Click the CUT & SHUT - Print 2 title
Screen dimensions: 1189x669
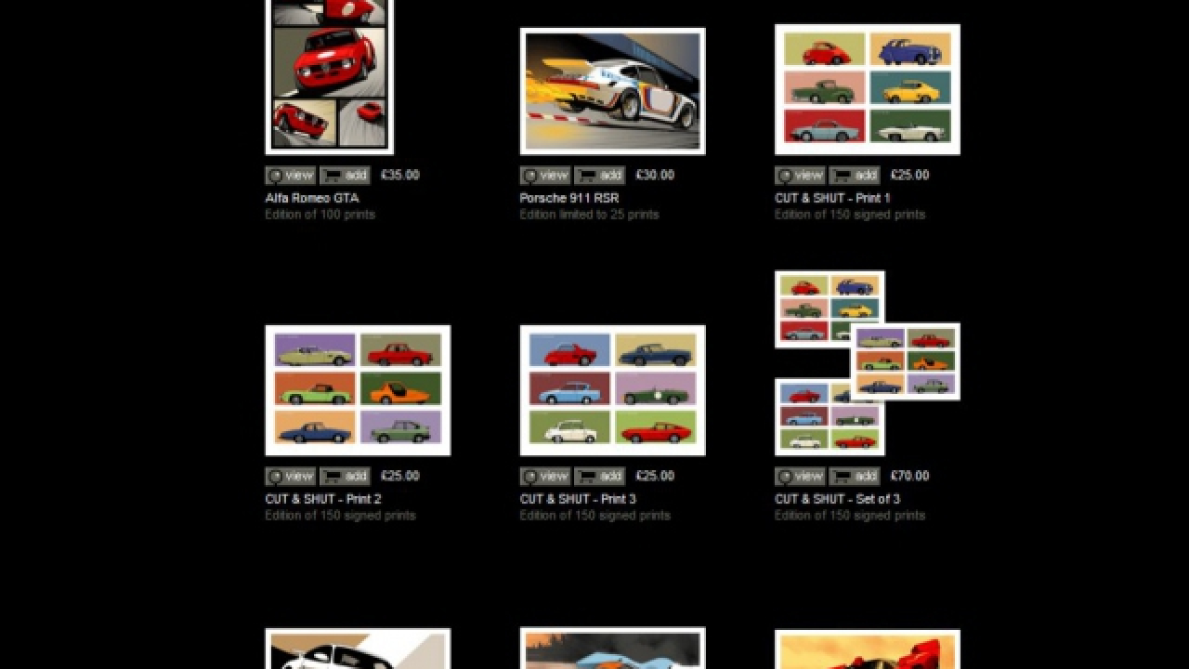pyautogui.click(x=322, y=499)
